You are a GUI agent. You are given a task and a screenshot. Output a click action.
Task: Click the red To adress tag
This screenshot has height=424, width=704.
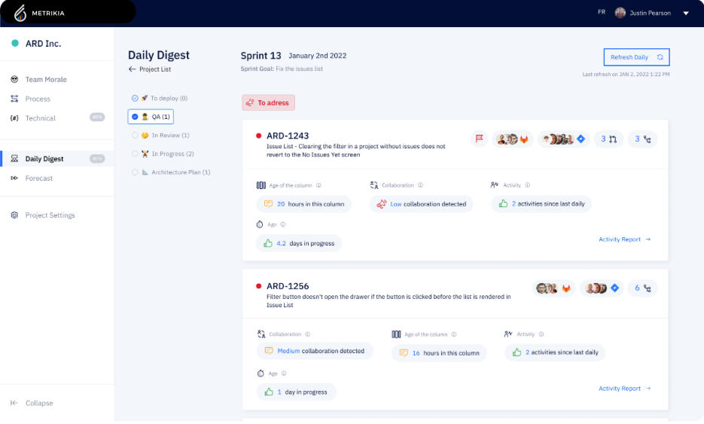click(268, 103)
